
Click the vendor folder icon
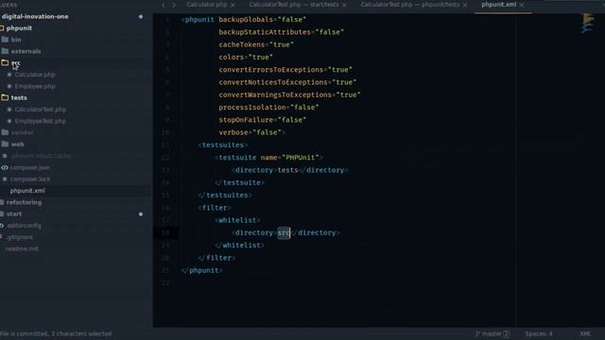point(5,132)
